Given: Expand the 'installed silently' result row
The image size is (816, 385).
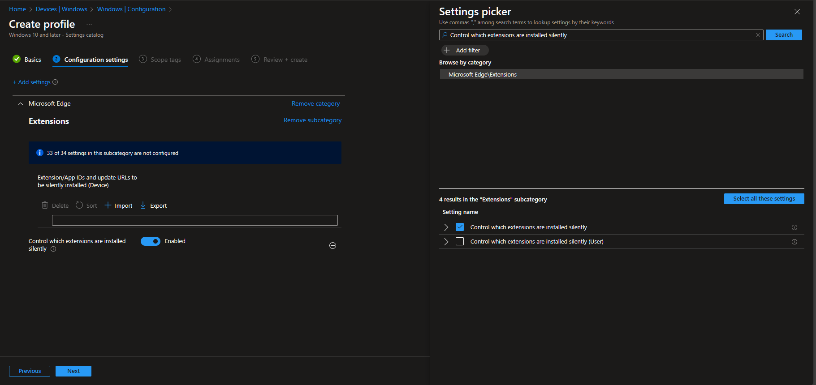Looking at the screenshot, I should point(446,227).
